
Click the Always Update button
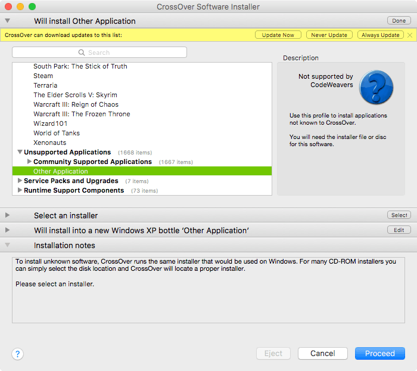[380, 35]
